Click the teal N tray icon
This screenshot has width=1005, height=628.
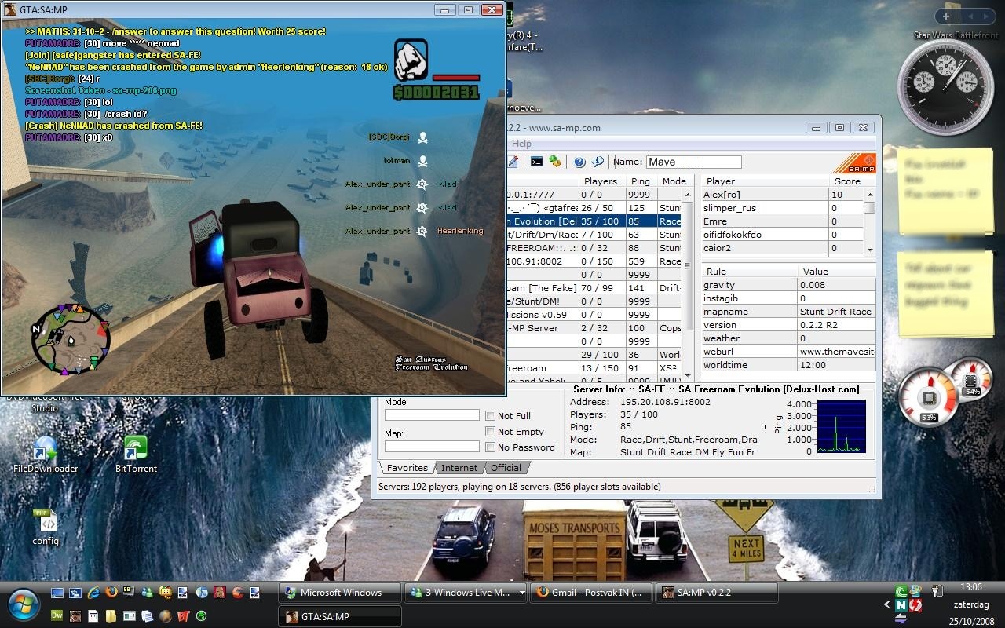pos(901,605)
